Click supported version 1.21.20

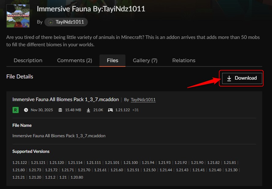tap(35, 177)
